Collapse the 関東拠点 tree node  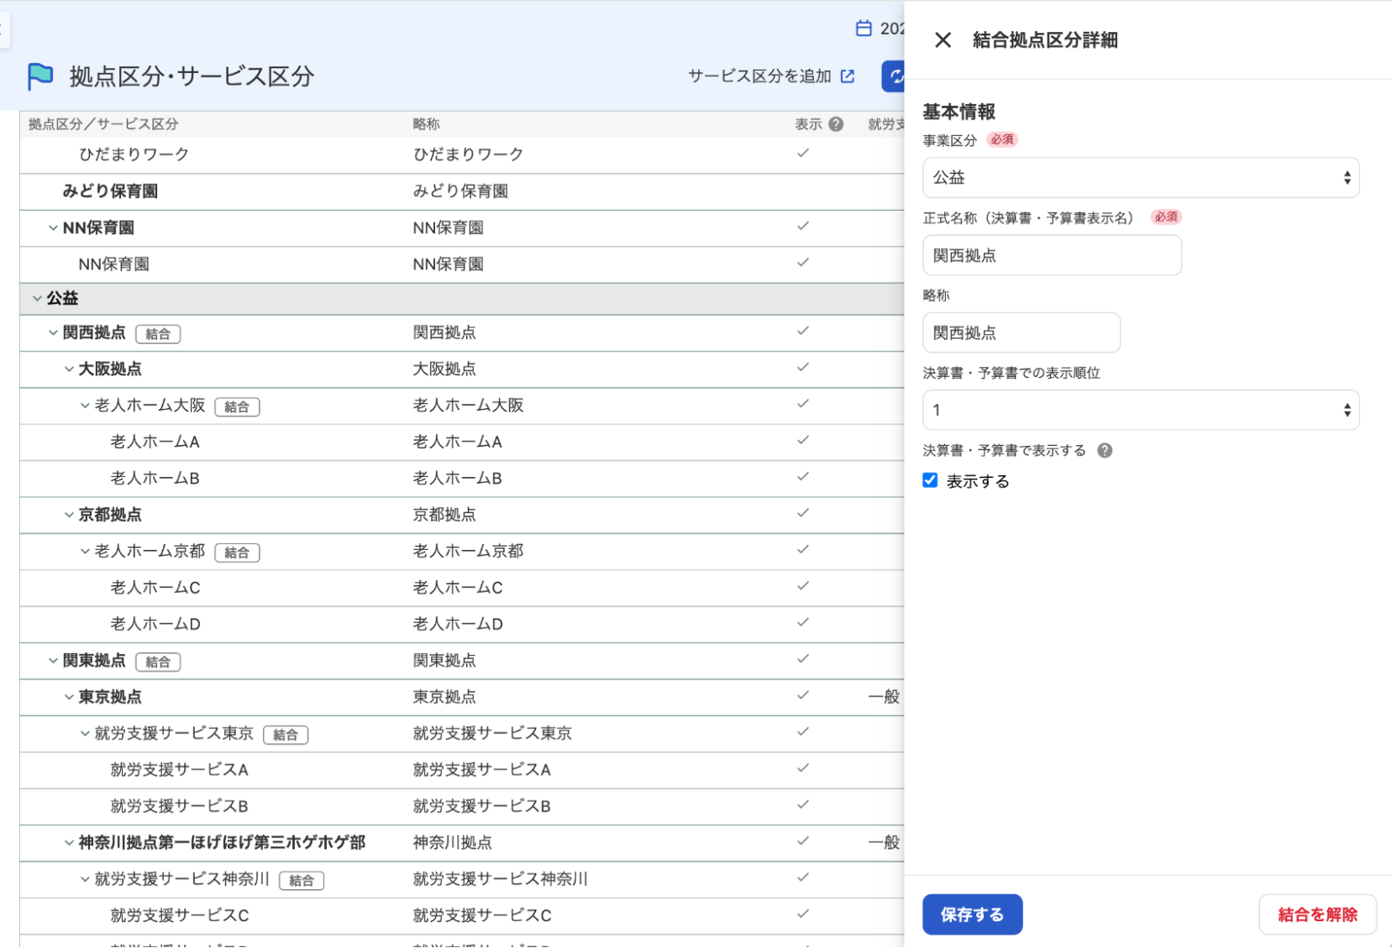pyautogui.click(x=53, y=661)
